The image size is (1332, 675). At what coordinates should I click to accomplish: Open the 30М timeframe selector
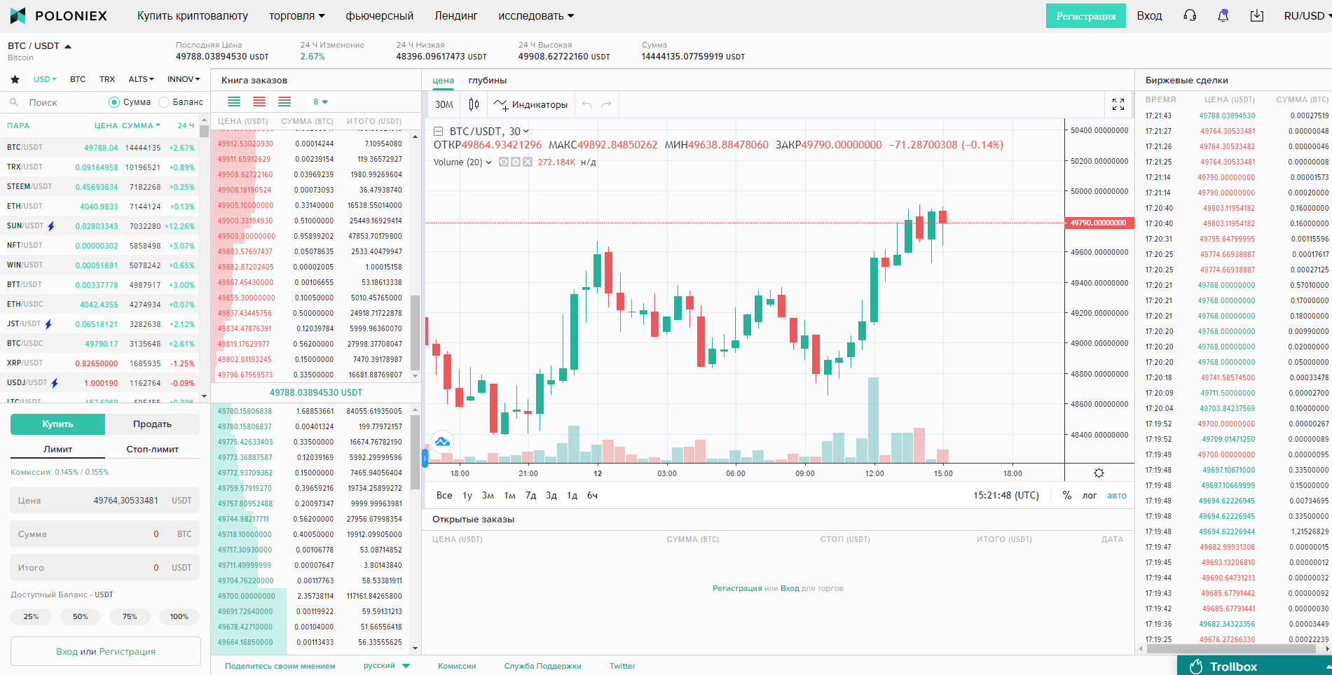pos(444,104)
